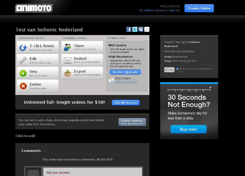Viewport: 245px width, 176px height.
Task: Share video on Twitter icon
Action: (x=135, y=29)
